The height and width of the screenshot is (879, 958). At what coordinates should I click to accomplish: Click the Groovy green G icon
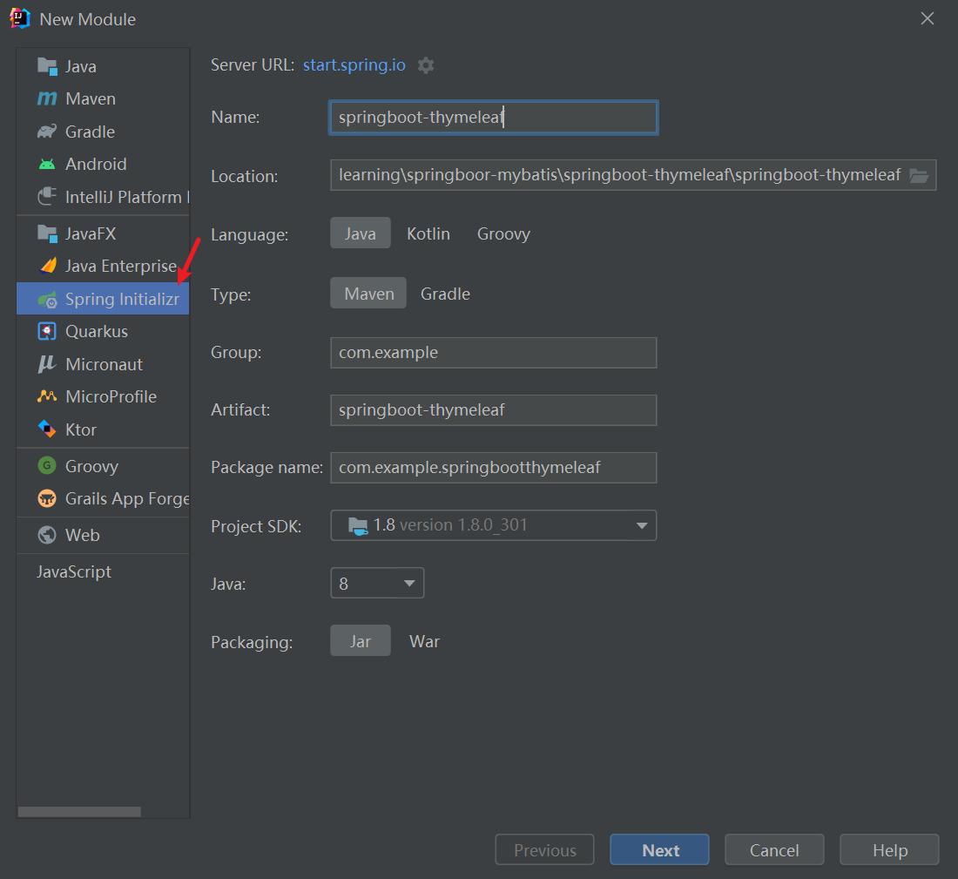click(x=47, y=466)
